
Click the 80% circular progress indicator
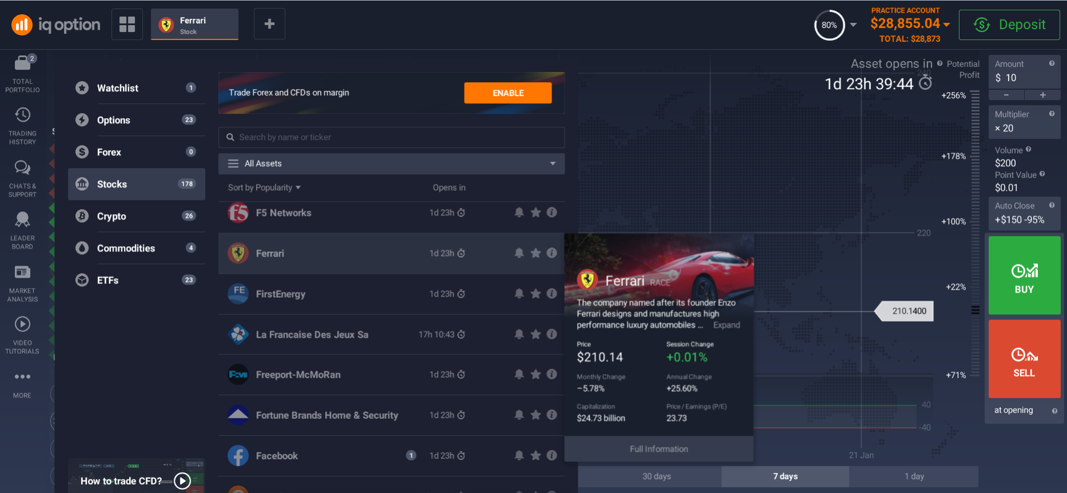[829, 25]
